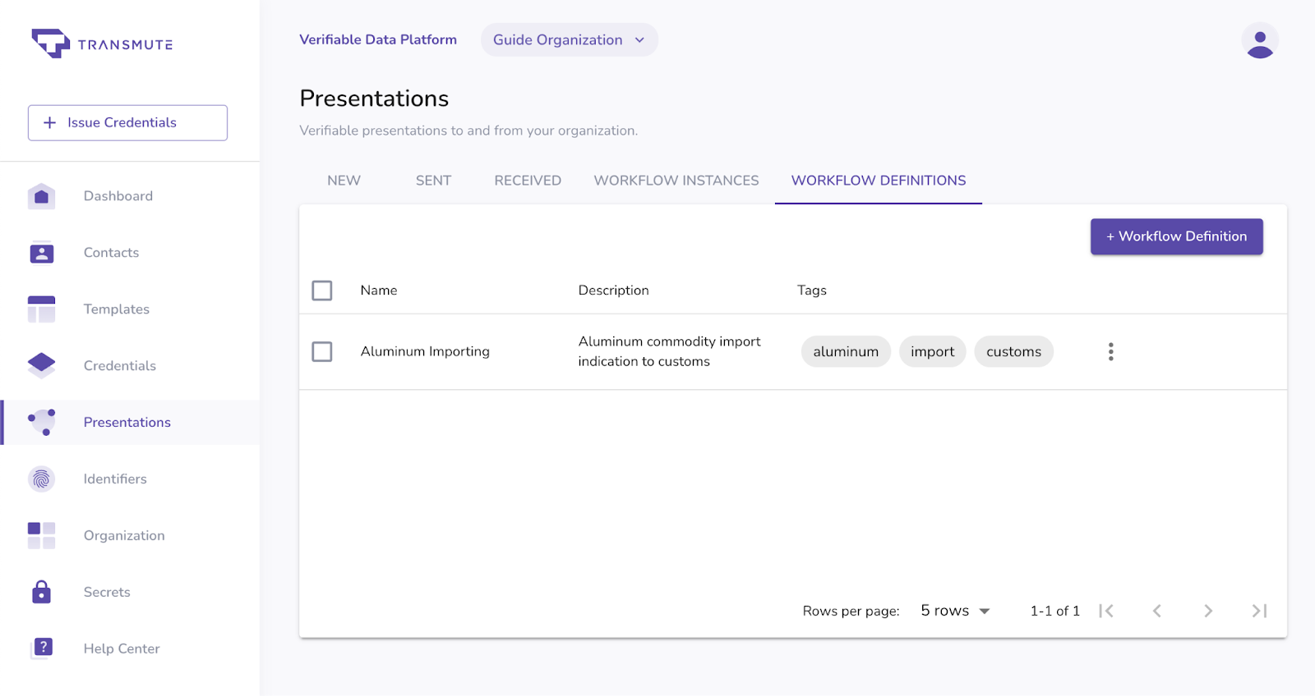Go to the first page of results

tap(1106, 611)
